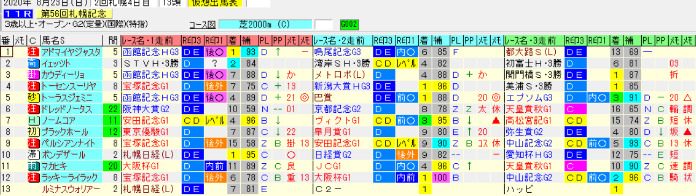The width and height of the screenshot is (696, 196).
Task: Click the 日経賞G2 race cell
Action: [x=342, y=155]
